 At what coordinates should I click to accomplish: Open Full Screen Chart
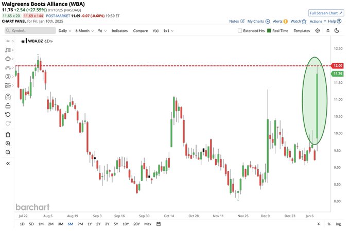point(326,13)
